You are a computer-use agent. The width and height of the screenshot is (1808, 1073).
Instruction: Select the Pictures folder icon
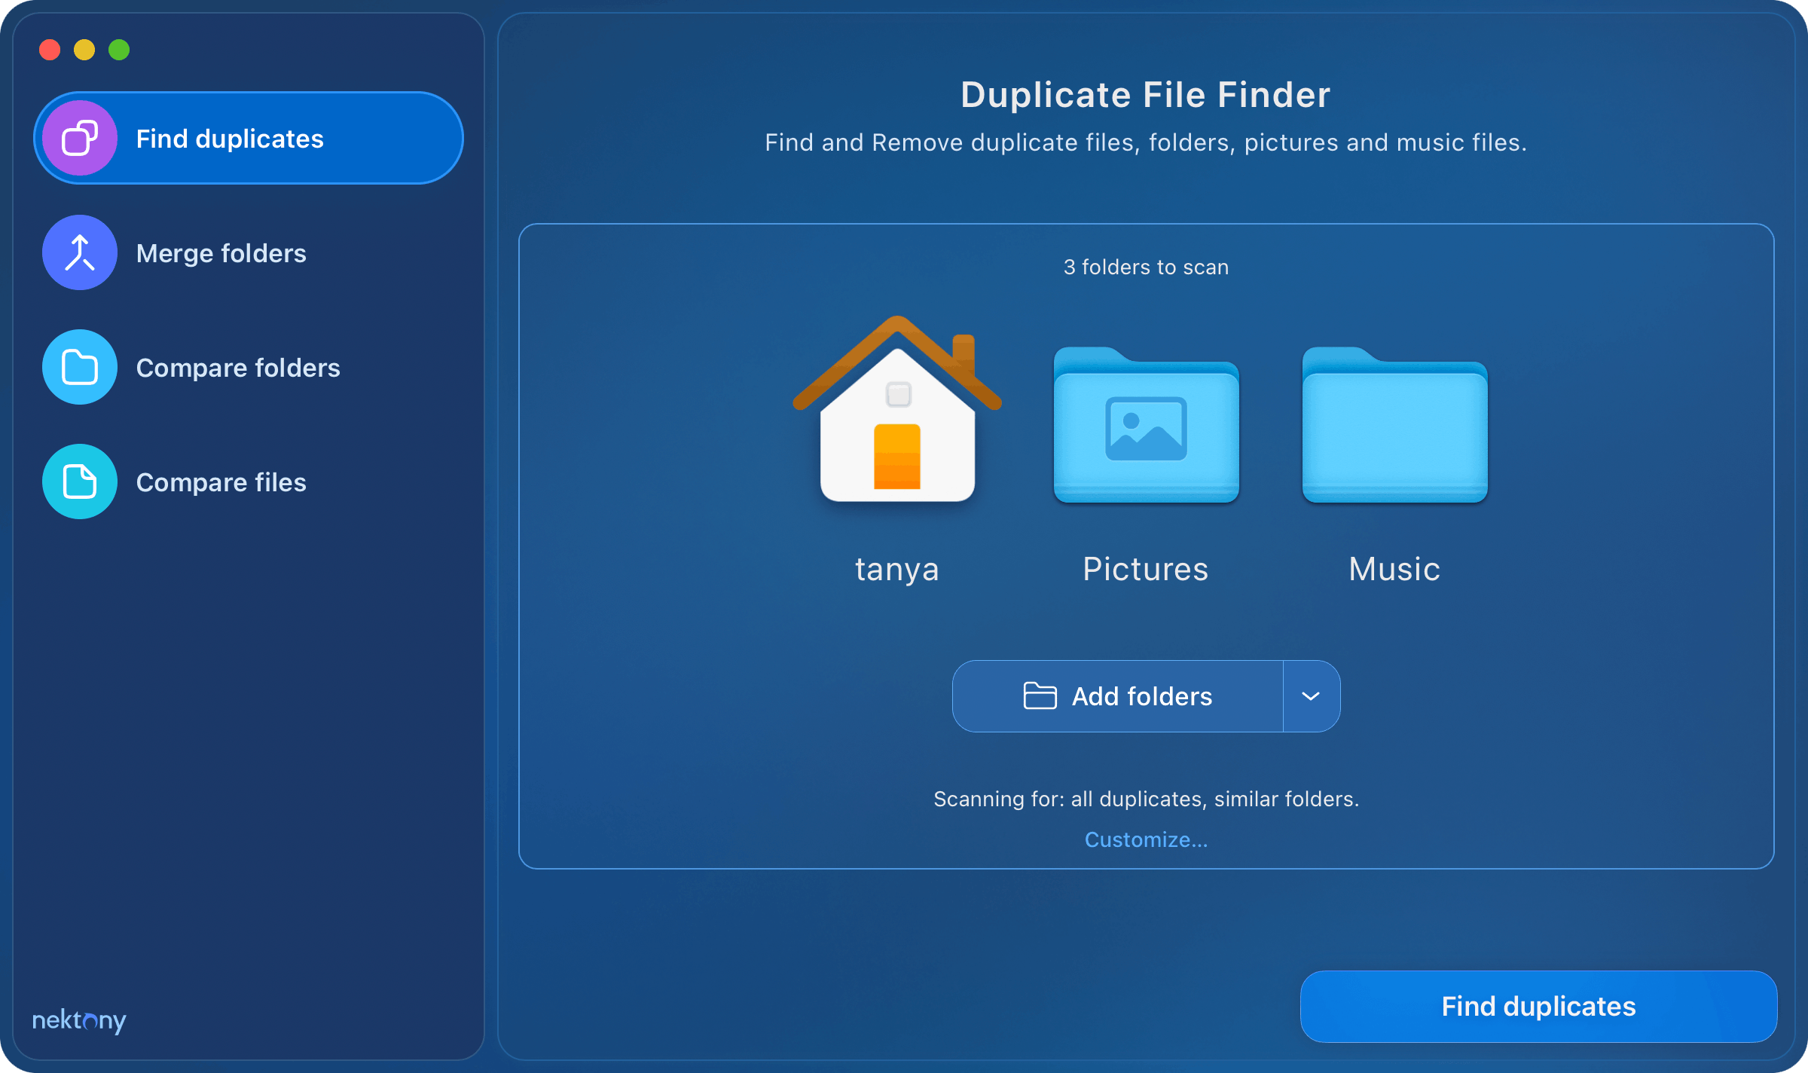click(1146, 425)
